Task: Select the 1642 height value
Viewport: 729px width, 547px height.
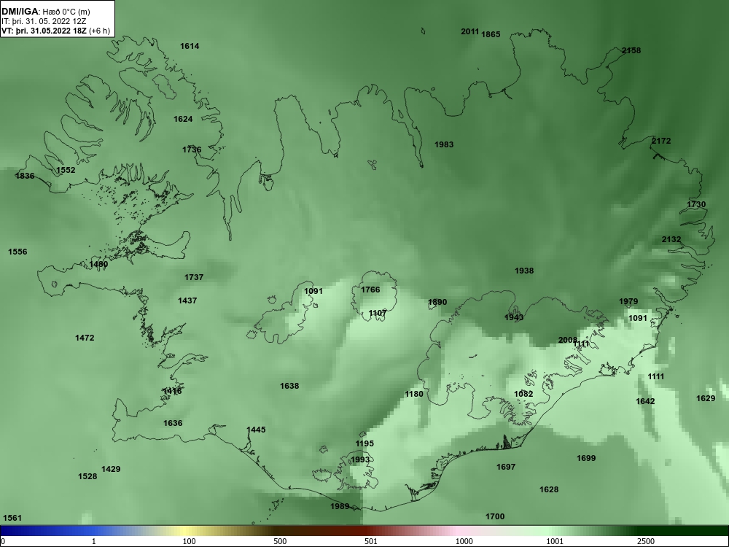Action: coord(645,401)
